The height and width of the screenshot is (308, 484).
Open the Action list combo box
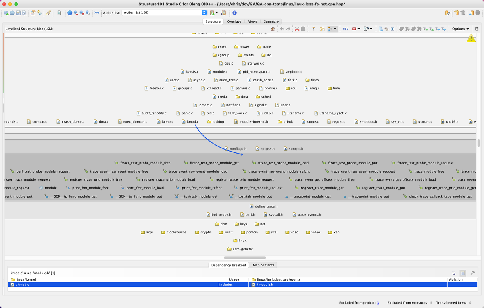pos(165,12)
